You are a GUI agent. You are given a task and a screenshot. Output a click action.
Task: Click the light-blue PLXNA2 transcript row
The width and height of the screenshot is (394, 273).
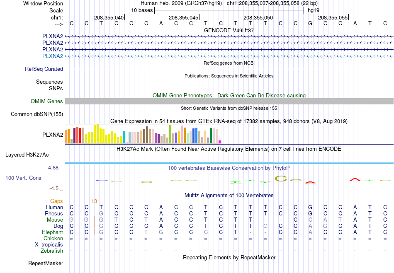[x=229, y=56]
